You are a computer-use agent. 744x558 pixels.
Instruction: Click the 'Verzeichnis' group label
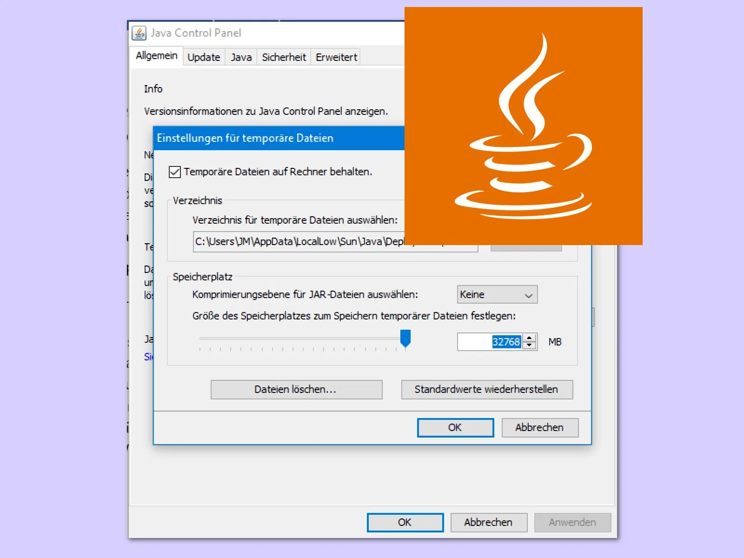198,201
